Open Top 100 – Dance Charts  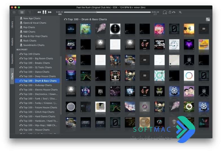pos(34,72)
